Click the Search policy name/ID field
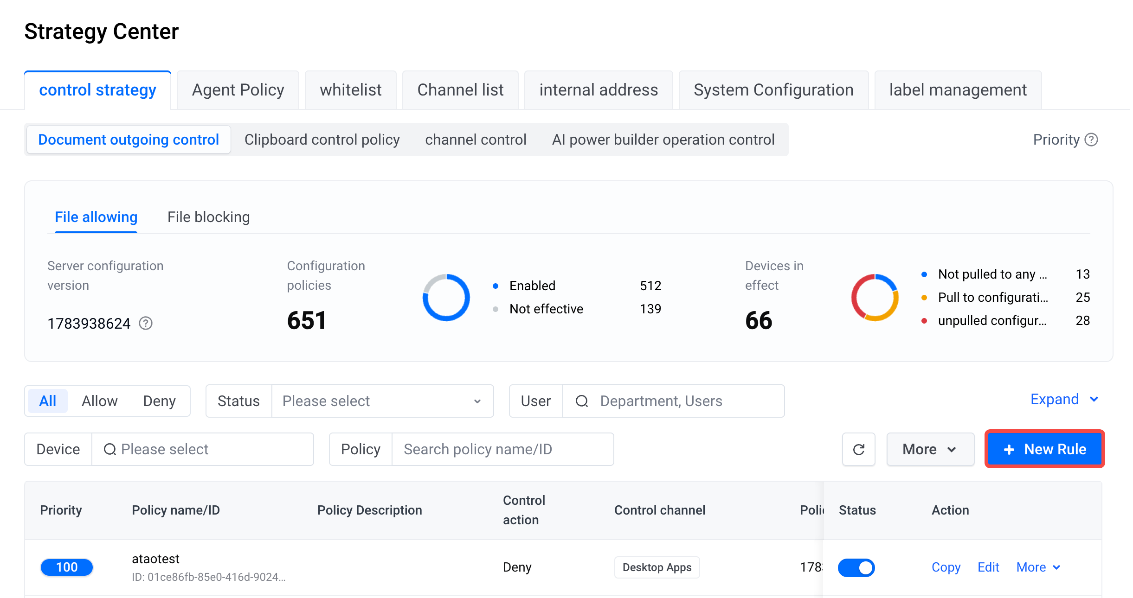Screen dimensions: 1133x598 (503, 449)
